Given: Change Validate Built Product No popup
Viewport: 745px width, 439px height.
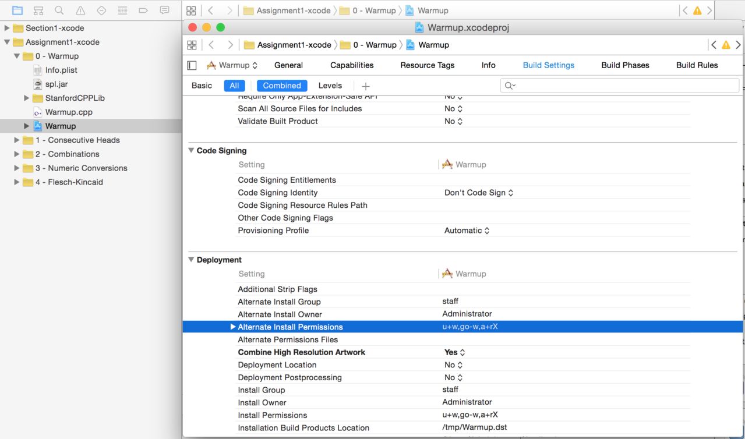Looking at the screenshot, I should 454,121.
